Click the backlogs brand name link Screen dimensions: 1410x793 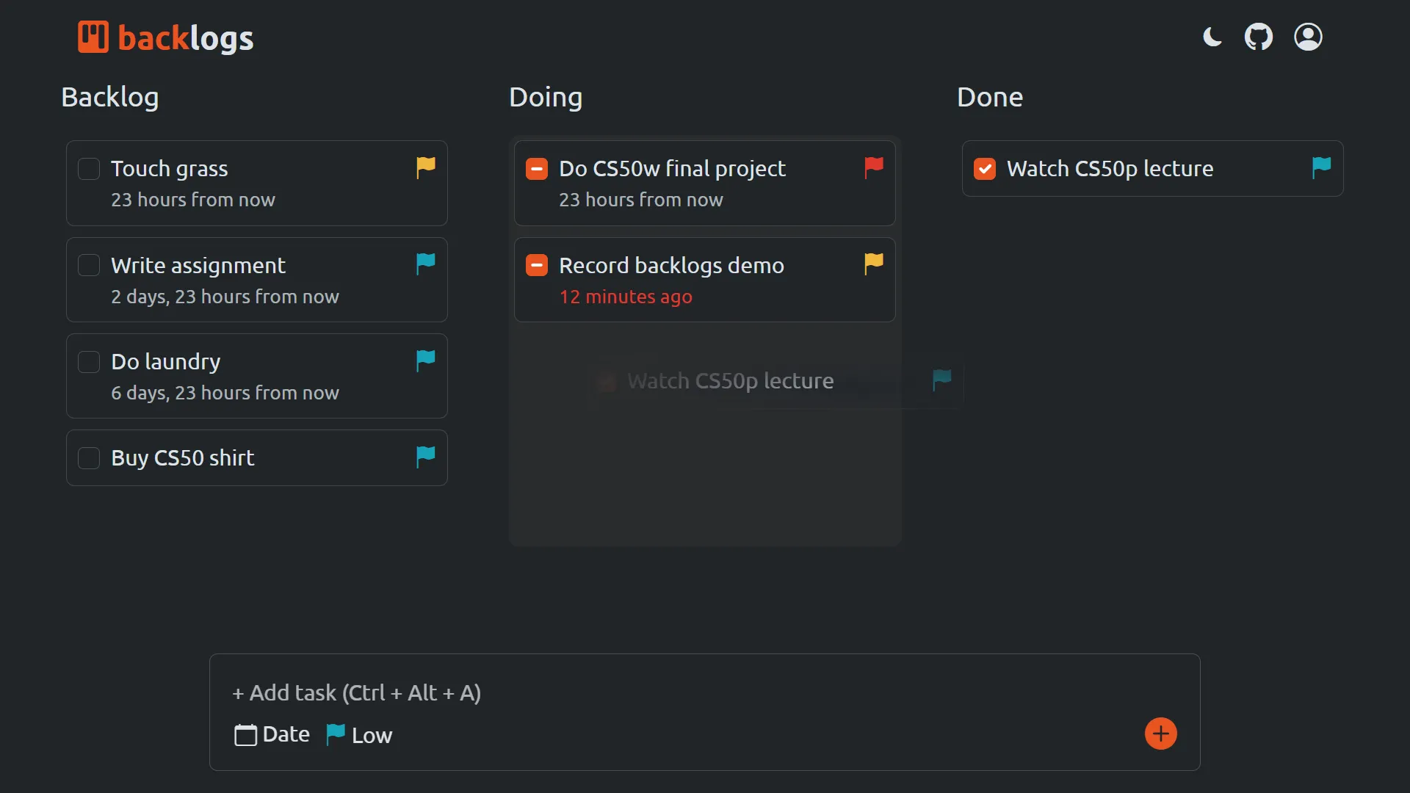click(x=186, y=38)
